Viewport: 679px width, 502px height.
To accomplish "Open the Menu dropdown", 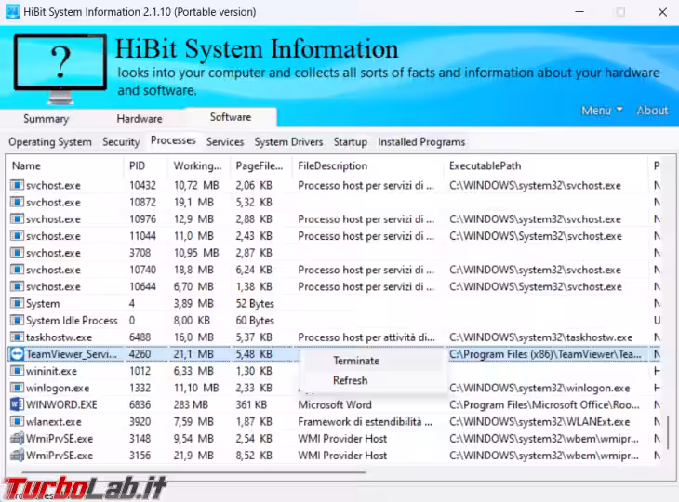I will click(x=602, y=111).
